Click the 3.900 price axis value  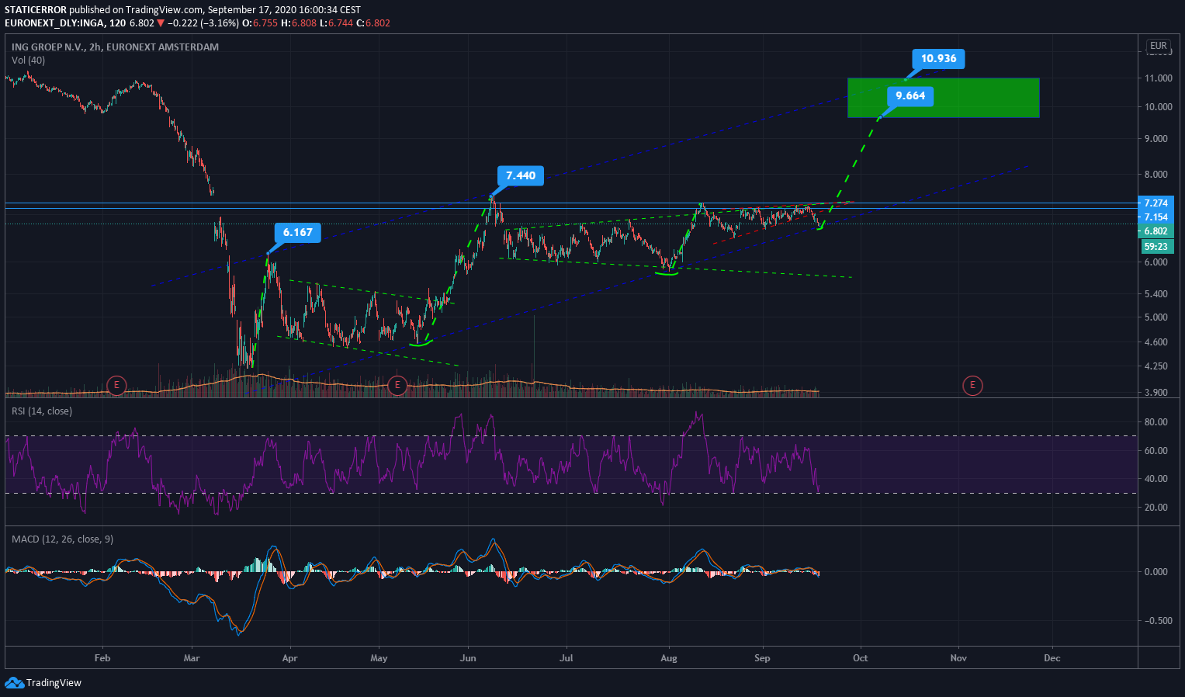[1156, 393]
